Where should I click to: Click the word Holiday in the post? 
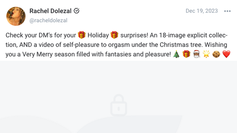[98, 35]
